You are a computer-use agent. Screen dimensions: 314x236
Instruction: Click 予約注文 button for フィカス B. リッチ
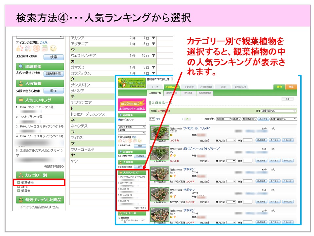pos(288,140)
